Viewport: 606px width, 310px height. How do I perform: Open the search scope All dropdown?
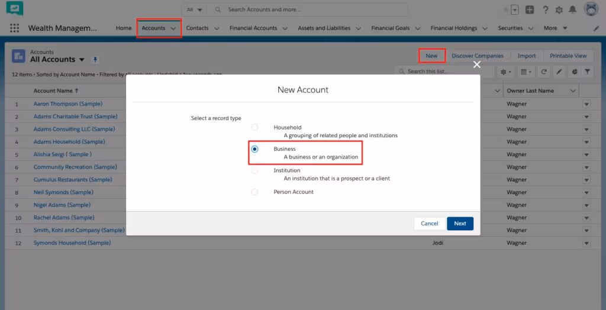194,9
